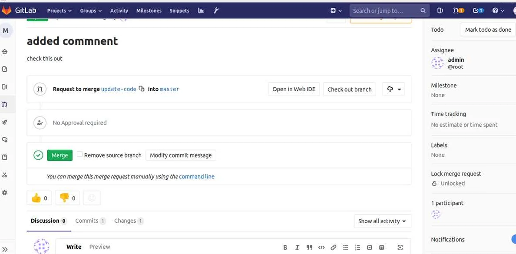Image resolution: width=516 pixels, height=254 pixels.
Task: Enable Remove source branch checkbox
Action: 79,154
